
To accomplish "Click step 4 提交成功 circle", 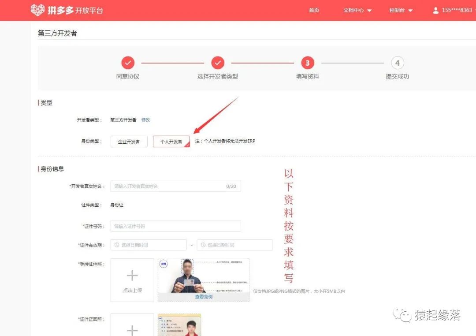I will coord(398,63).
